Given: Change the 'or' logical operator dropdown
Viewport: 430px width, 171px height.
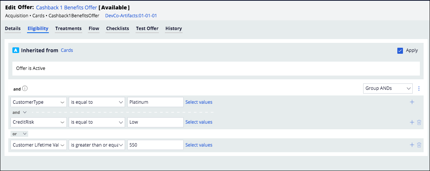Looking at the screenshot, I should pos(19,133).
